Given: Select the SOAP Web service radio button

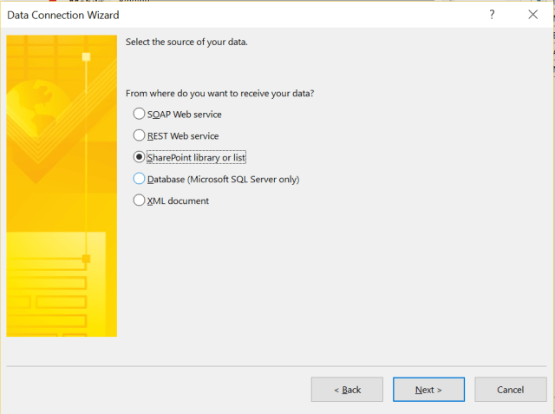Looking at the screenshot, I should pyautogui.click(x=140, y=114).
